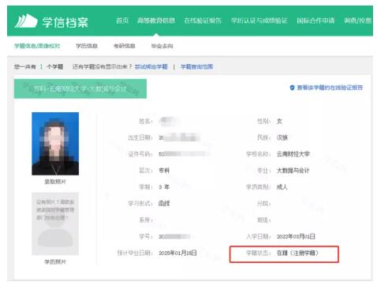Switch to the 考研信息 tab
This screenshot has width=377, height=293.
(x=124, y=46)
